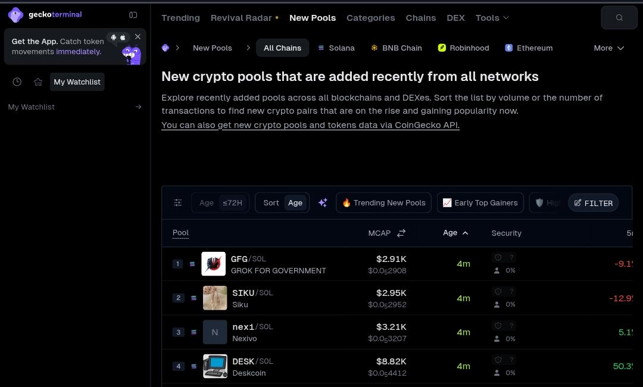Click $2.91K market cap value
The image size is (643, 387).
pyautogui.click(x=391, y=258)
